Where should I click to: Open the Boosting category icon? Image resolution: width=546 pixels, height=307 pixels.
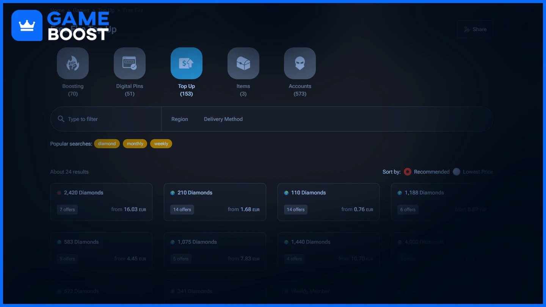[73, 63]
